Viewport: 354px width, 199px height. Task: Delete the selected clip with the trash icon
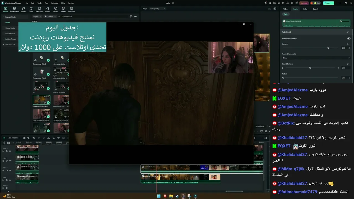tap(43, 138)
